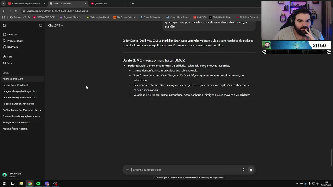Viewport: 333px width, 187px height.
Task: Open chat Análise Campeões Mundiais Clubes
Action: click(x=22, y=110)
